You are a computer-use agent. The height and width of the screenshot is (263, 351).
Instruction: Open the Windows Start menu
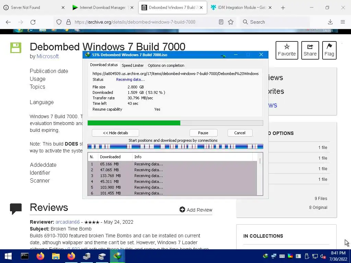(8, 256)
